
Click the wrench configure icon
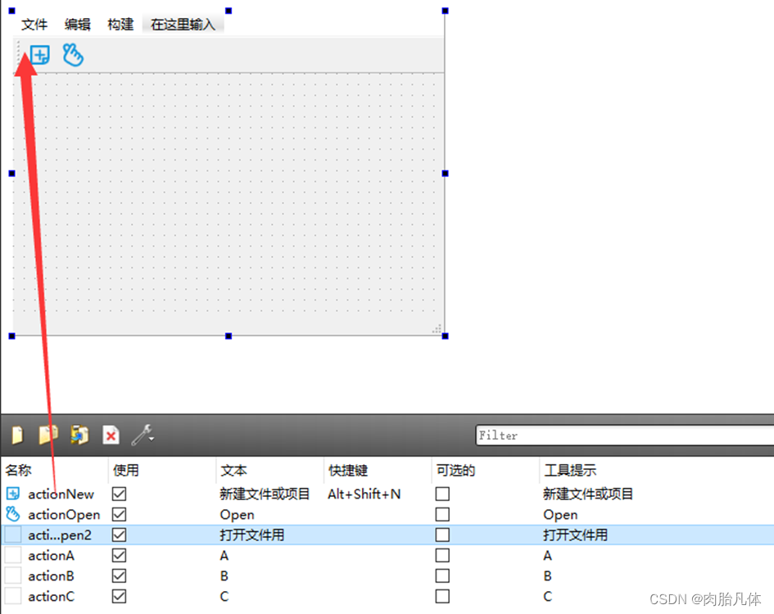pyautogui.click(x=141, y=435)
